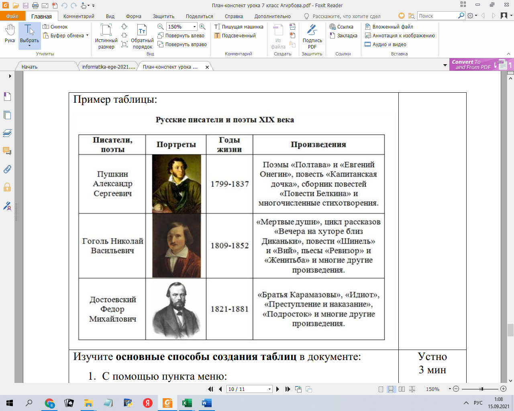Open page number 10 / 11 dropdown
The width and height of the screenshot is (514, 411).
pyautogui.click(x=269, y=389)
